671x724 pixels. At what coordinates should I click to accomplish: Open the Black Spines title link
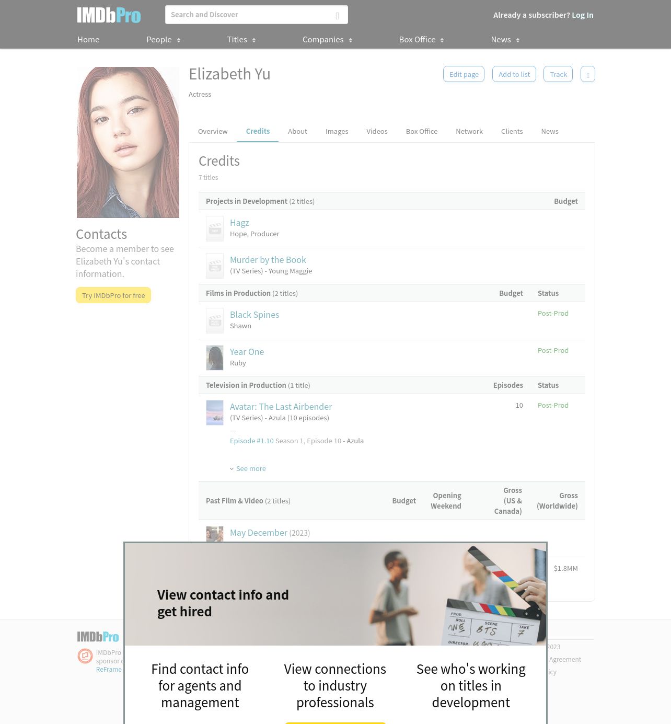[254, 315]
